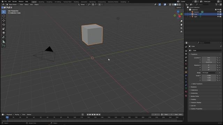This screenshot has width=223, height=125.
Task: Toggle solid viewport shading mode
Action: [x=175, y=5]
